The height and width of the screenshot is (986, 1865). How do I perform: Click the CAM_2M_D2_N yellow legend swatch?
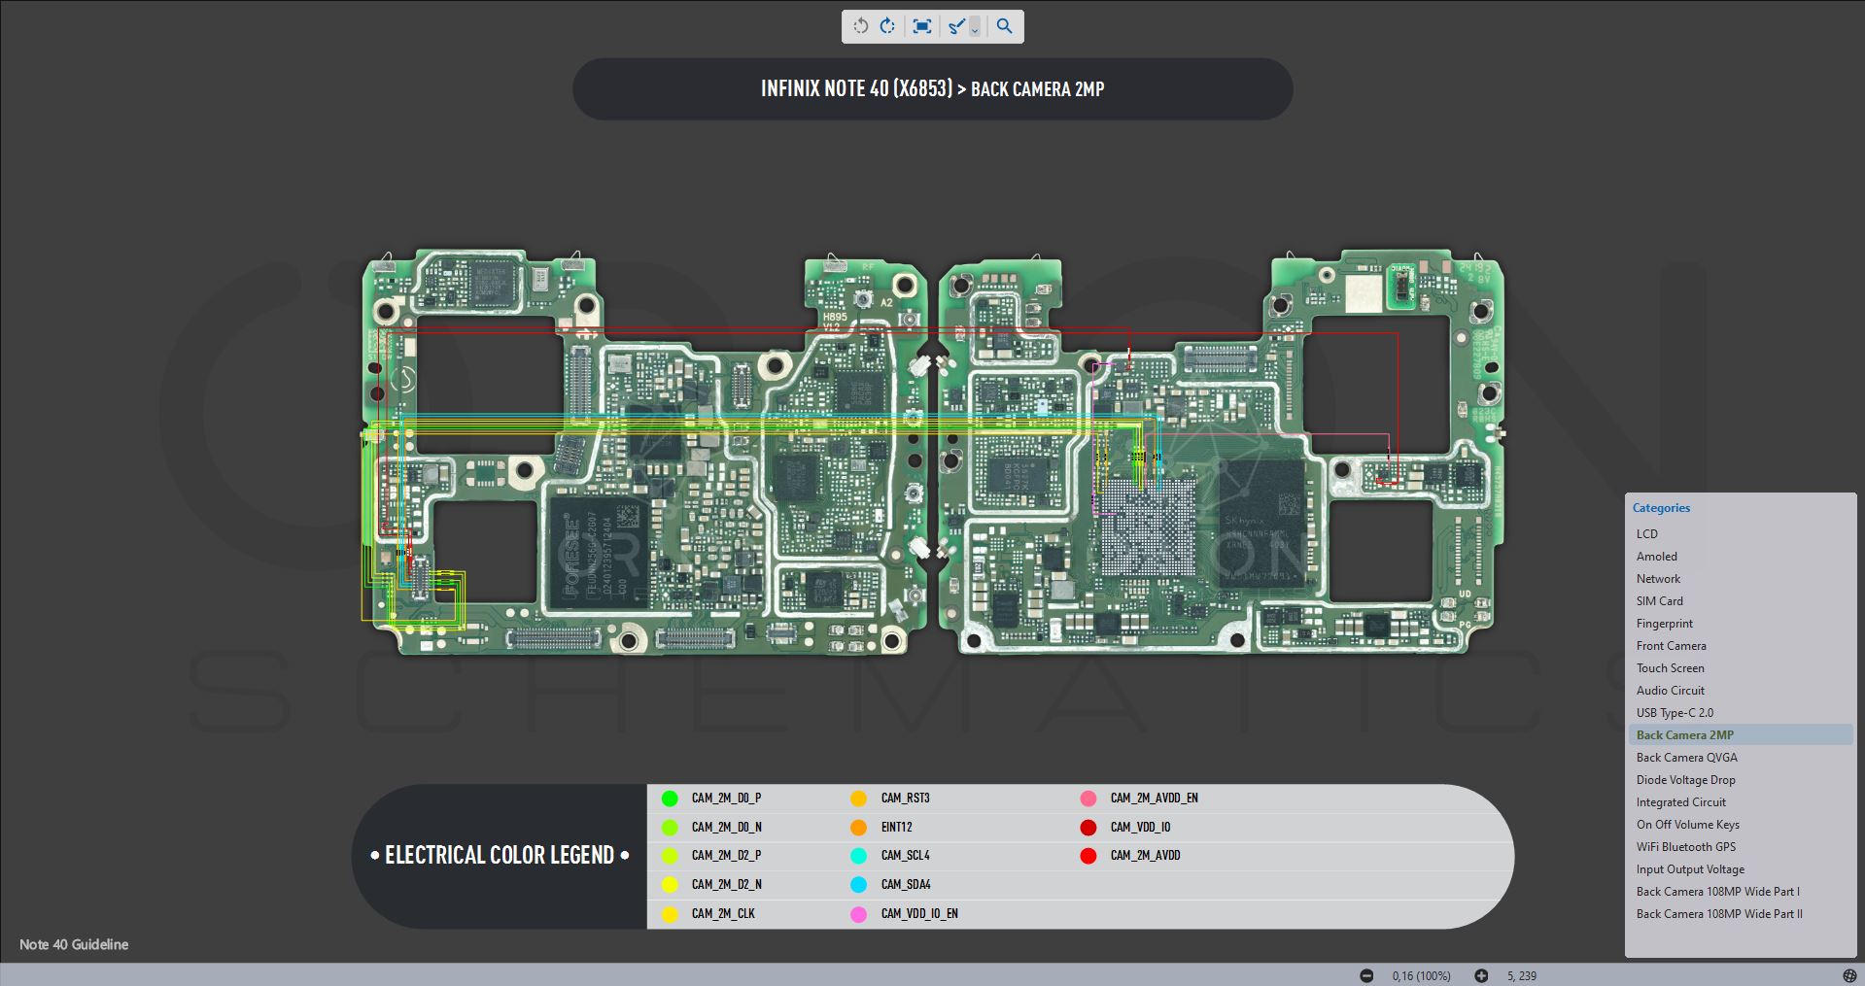coord(670,885)
